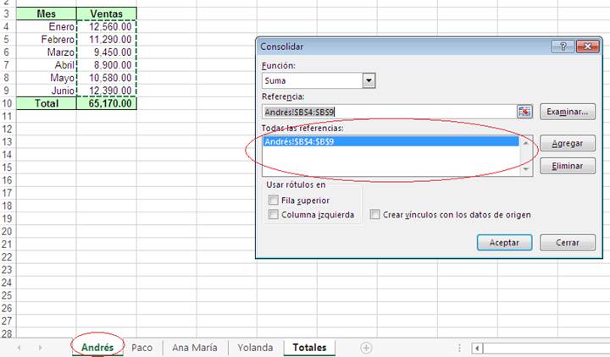Toggle Crear vínculos con los datos de origen
The image size is (610, 357).
[x=374, y=215]
